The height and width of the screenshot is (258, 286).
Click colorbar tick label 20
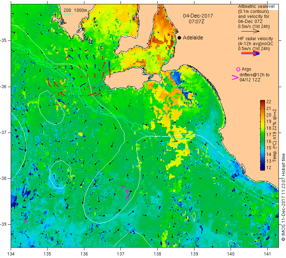click(269, 115)
